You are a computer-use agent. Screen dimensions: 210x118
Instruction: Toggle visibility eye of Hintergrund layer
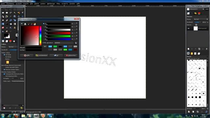click(189, 29)
